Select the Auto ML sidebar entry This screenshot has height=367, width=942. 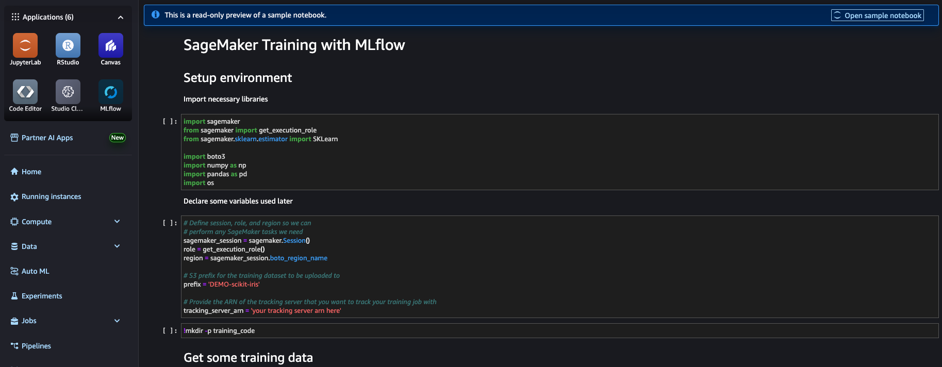click(35, 271)
